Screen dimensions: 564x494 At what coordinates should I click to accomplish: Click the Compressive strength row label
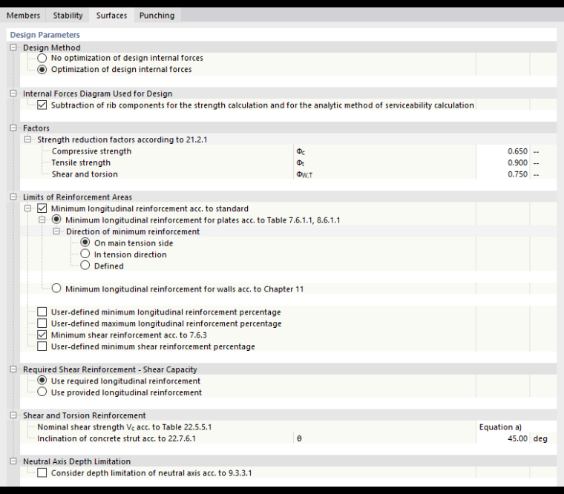click(x=91, y=151)
